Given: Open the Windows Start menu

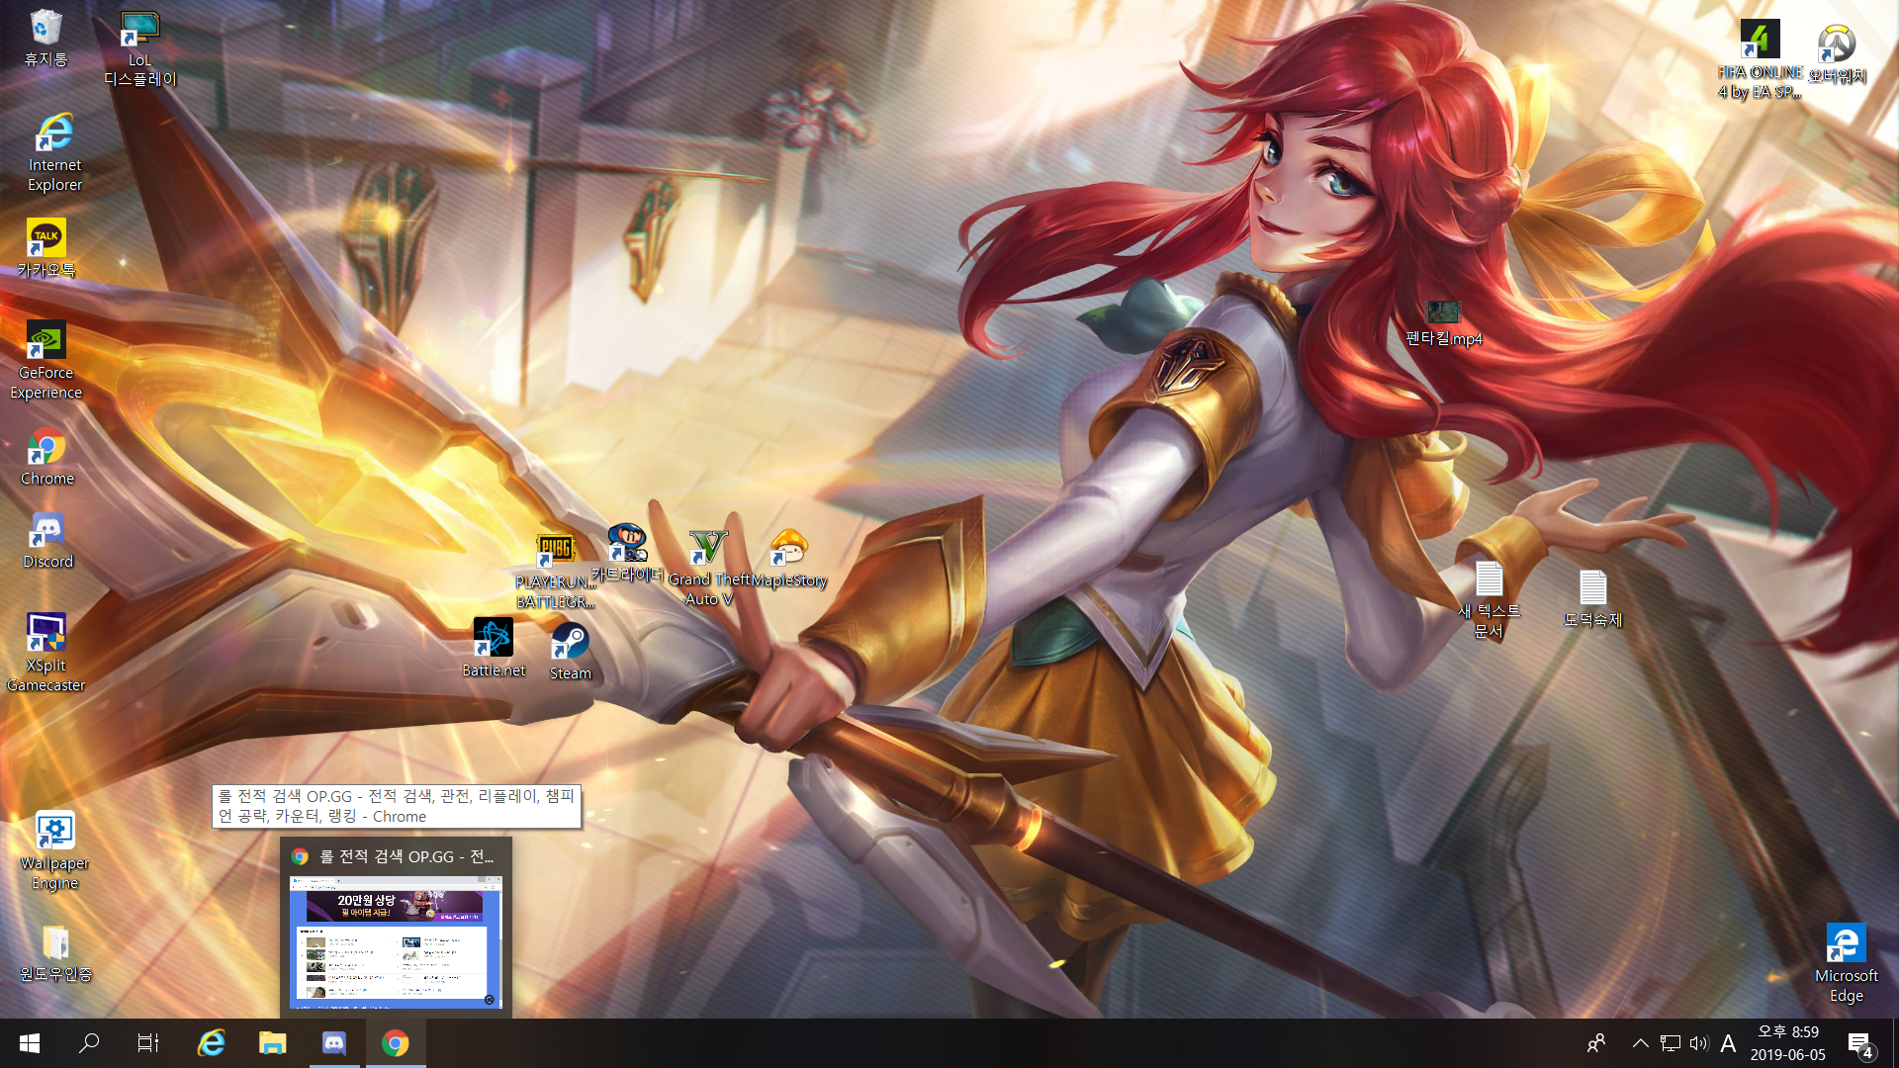Looking at the screenshot, I should [30, 1043].
